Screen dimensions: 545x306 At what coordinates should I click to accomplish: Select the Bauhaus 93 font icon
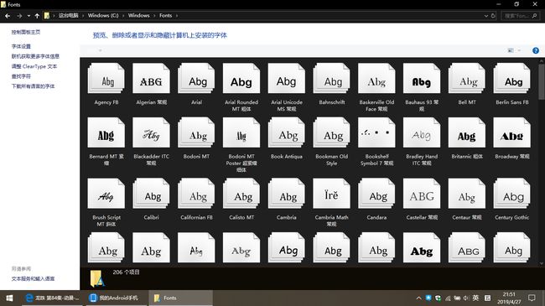tap(421, 79)
